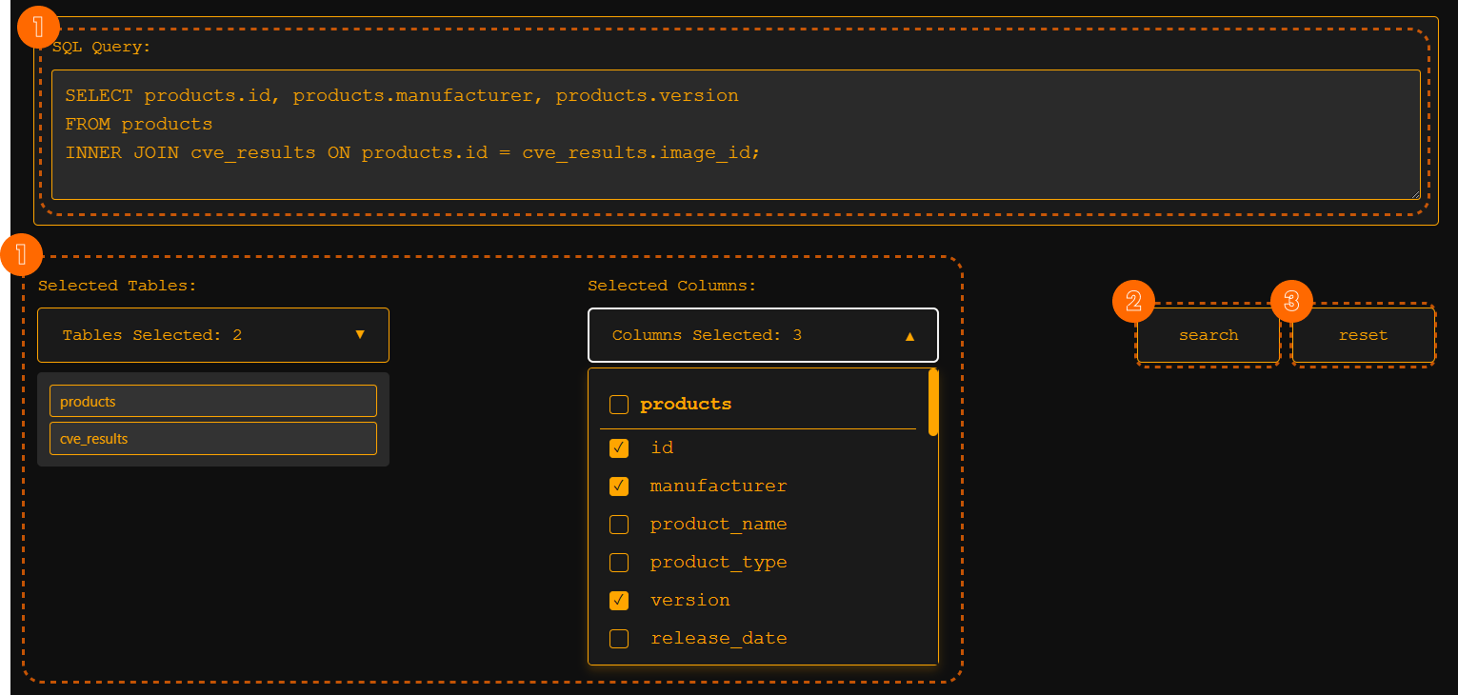Click the down arrow in Tables Selected
This screenshot has height=695, width=1458.
click(x=360, y=334)
